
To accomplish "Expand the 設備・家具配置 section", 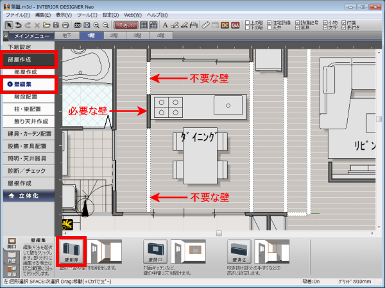I will pyautogui.click(x=29, y=146).
